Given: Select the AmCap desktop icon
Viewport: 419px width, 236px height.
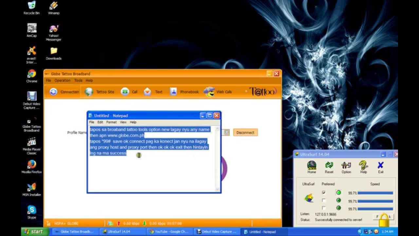Looking at the screenshot, I should 32,31.
